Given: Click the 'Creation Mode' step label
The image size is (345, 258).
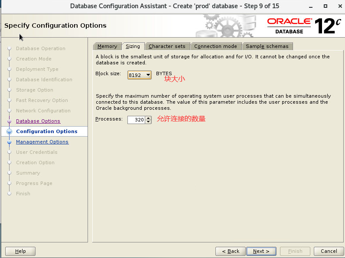Looking at the screenshot, I should (x=34, y=59).
